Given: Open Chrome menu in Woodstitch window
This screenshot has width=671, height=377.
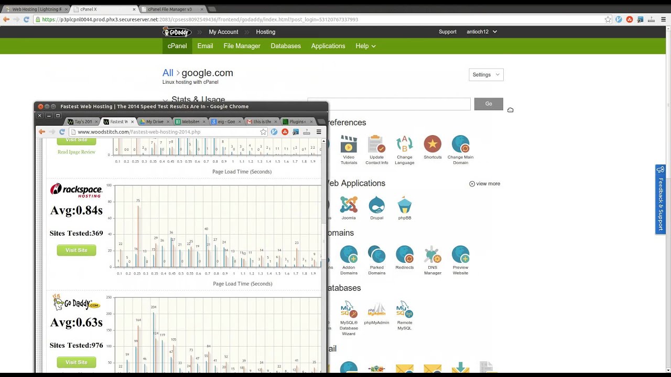Looking at the screenshot, I should tap(318, 132).
